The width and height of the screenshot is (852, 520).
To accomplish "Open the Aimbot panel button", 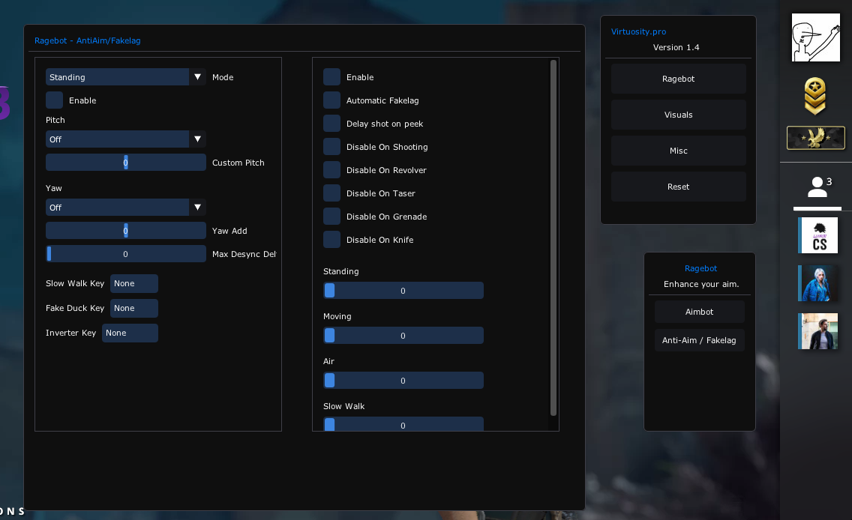I will pos(699,312).
